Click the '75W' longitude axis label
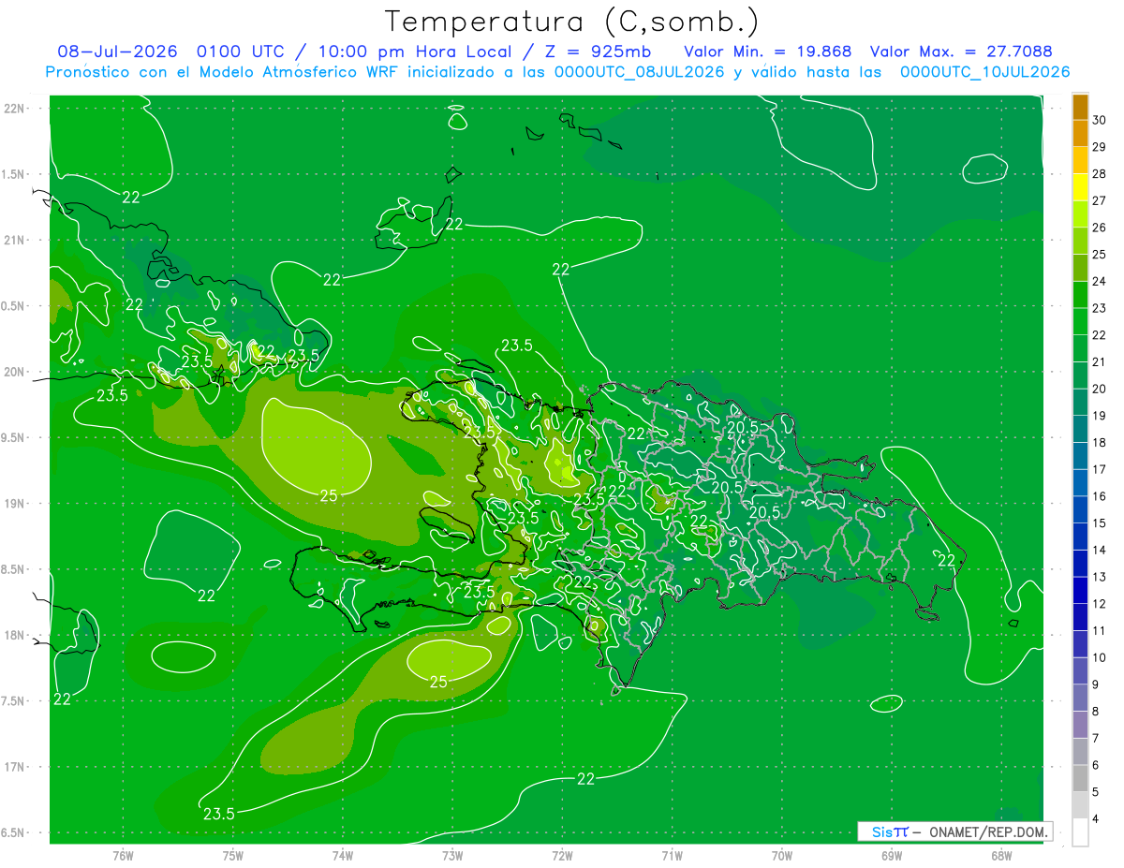 233,855
